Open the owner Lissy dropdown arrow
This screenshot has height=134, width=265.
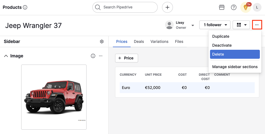click(x=193, y=25)
